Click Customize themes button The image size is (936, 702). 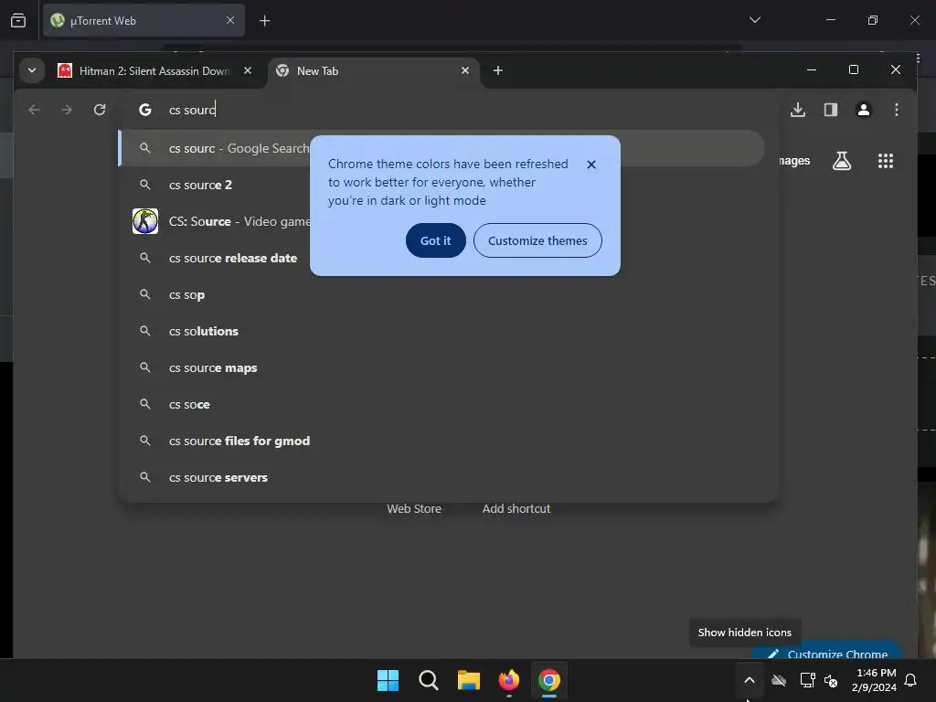click(537, 240)
